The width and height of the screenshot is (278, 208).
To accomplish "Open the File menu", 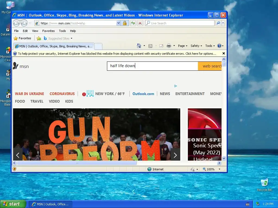I will [x=16, y=31].
